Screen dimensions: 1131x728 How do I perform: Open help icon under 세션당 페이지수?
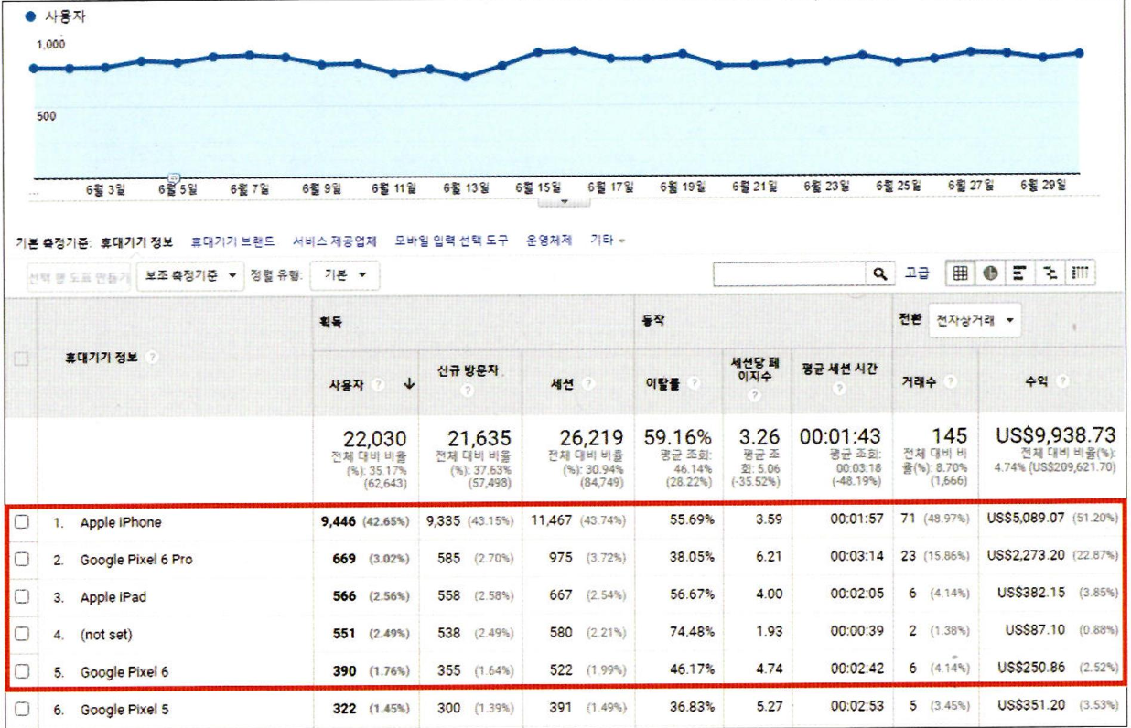click(756, 396)
